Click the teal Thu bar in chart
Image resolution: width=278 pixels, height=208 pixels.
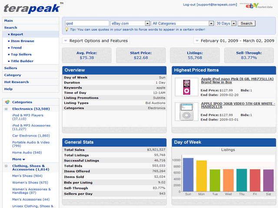point(242,180)
